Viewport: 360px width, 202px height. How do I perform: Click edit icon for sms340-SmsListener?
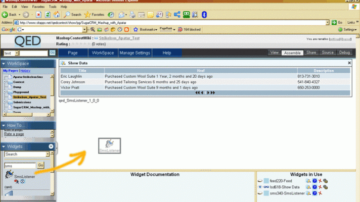tap(308, 193)
